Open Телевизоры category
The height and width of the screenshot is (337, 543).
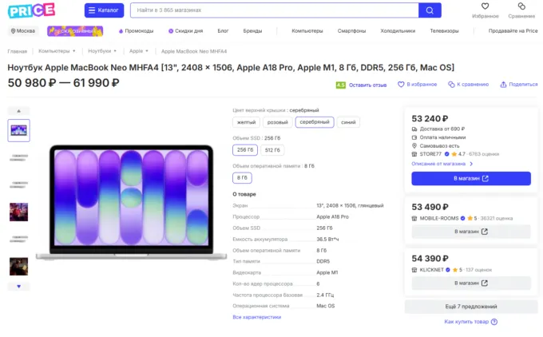coord(444,31)
